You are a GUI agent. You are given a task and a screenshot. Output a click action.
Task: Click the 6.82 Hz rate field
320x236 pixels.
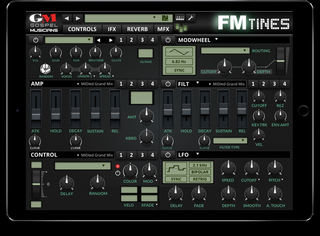(x=179, y=62)
